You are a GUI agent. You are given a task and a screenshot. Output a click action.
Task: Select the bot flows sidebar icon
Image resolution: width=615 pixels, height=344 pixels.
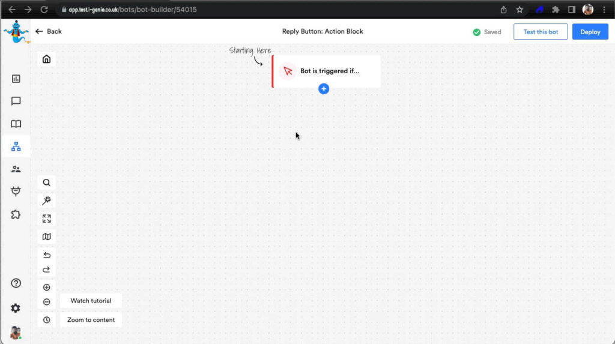pos(16,146)
